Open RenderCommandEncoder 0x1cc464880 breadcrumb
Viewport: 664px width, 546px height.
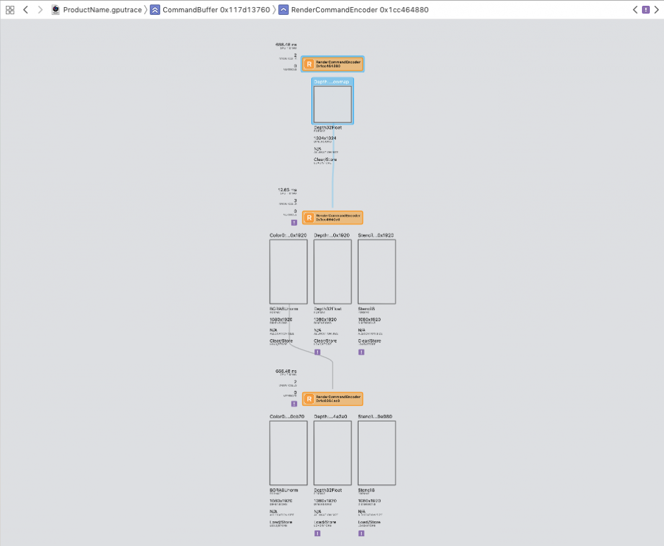[353, 10]
